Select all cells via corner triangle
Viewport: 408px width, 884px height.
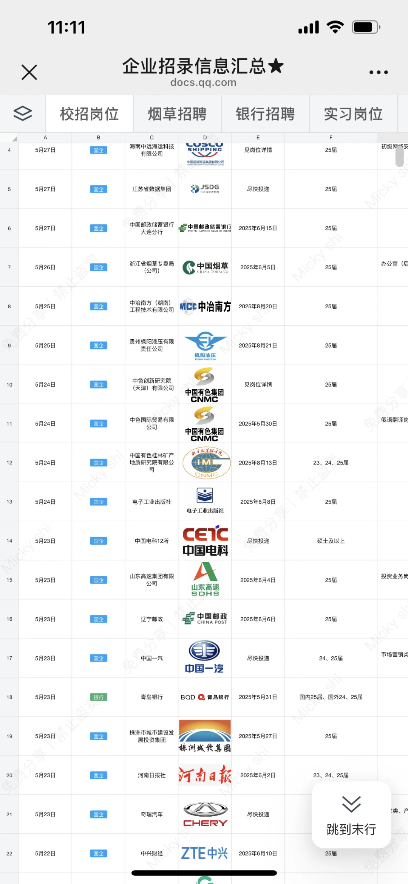9,138
